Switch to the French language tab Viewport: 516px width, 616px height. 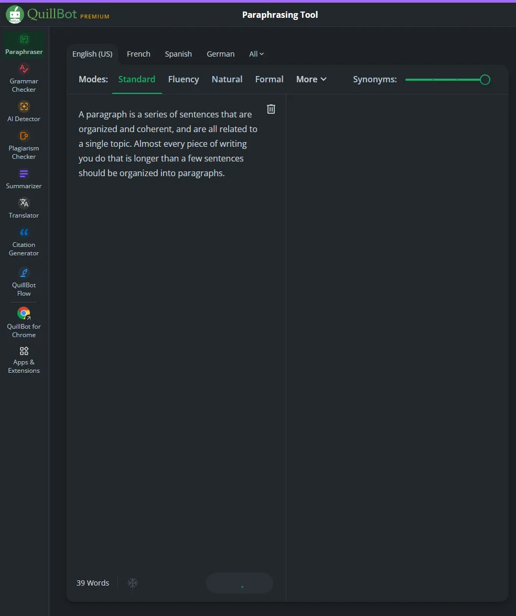click(x=139, y=54)
